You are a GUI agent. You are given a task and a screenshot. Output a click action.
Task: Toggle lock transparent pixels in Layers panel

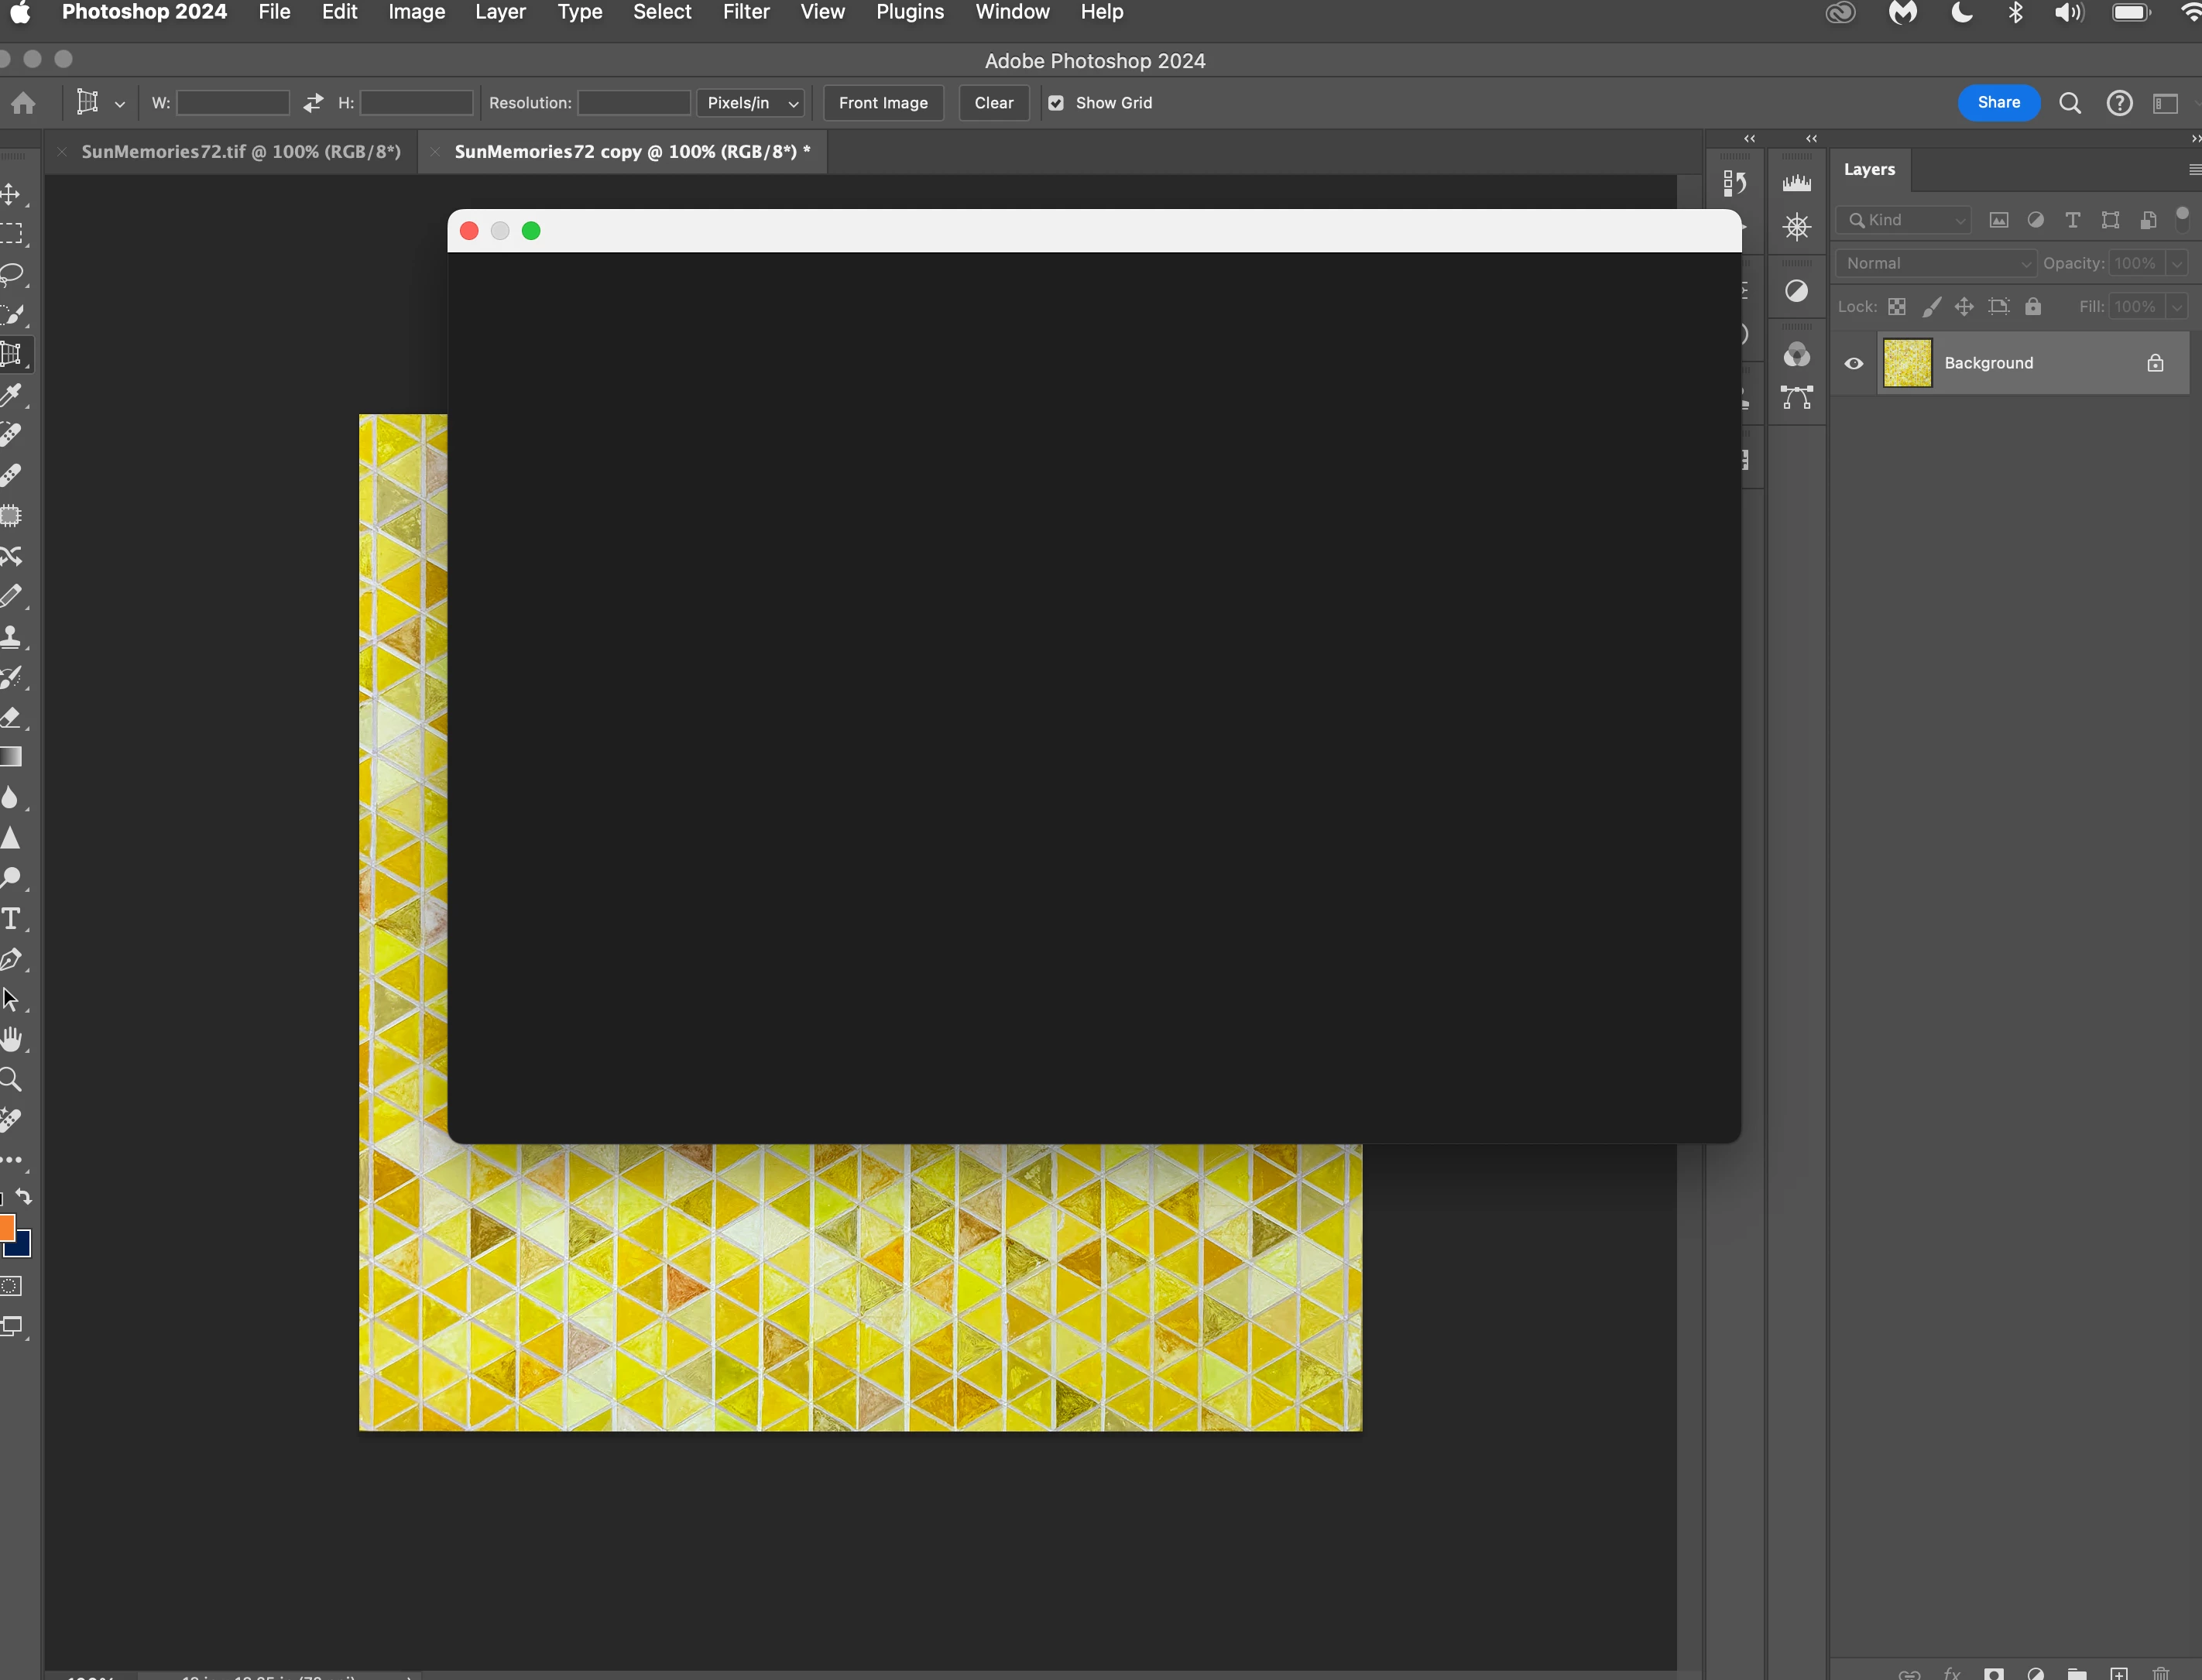[x=1896, y=307]
